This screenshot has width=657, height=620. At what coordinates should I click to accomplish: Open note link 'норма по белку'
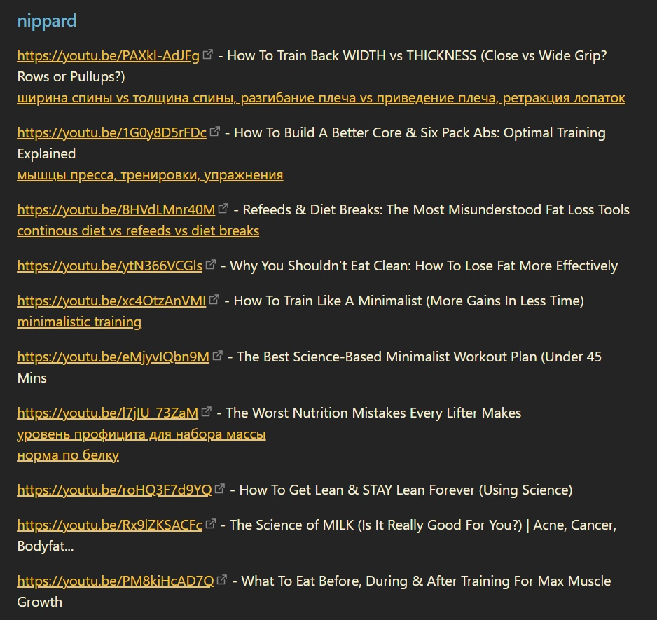click(68, 455)
